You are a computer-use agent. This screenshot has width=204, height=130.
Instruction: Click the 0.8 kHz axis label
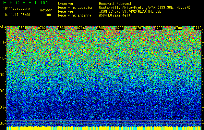click(3, 91)
